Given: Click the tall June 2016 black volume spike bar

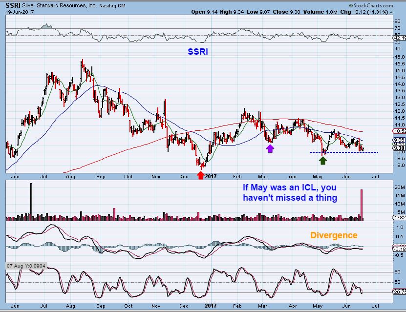Looking at the screenshot, I should [31, 202].
